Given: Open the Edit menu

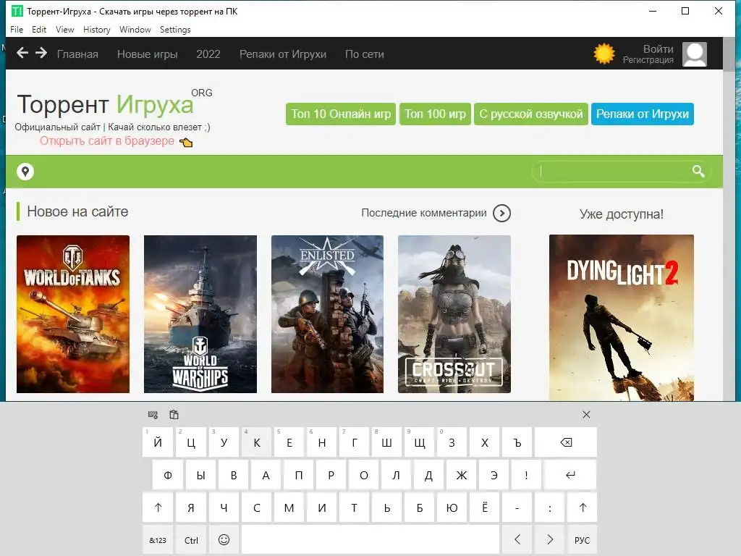Looking at the screenshot, I should [x=39, y=29].
